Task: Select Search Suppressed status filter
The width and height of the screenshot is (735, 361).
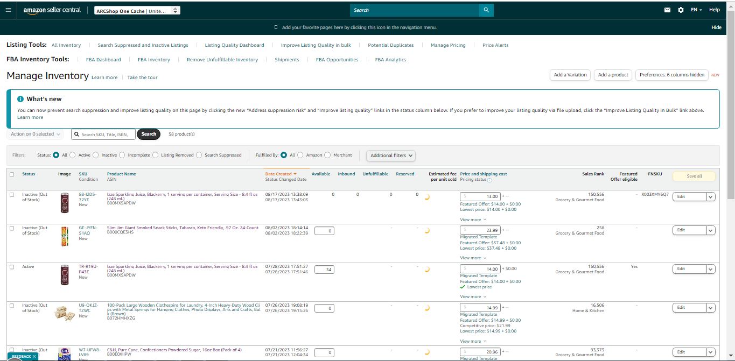Action: pyautogui.click(x=199, y=155)
